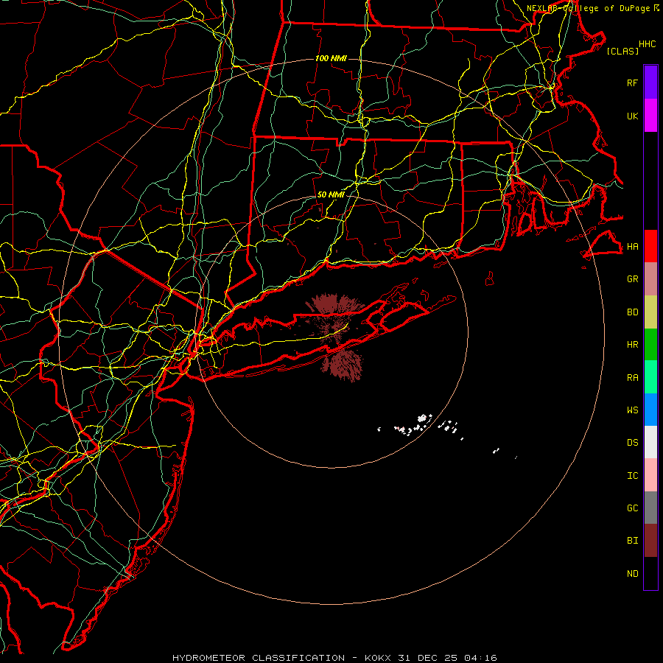Click the HA red legend swatch
The image size is (663, 663).
(x=650, y=246)
